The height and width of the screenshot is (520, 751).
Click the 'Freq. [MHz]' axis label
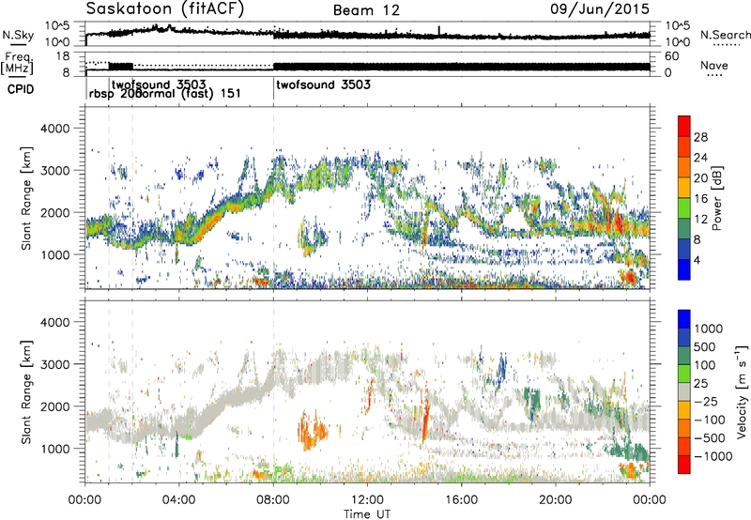17,63
